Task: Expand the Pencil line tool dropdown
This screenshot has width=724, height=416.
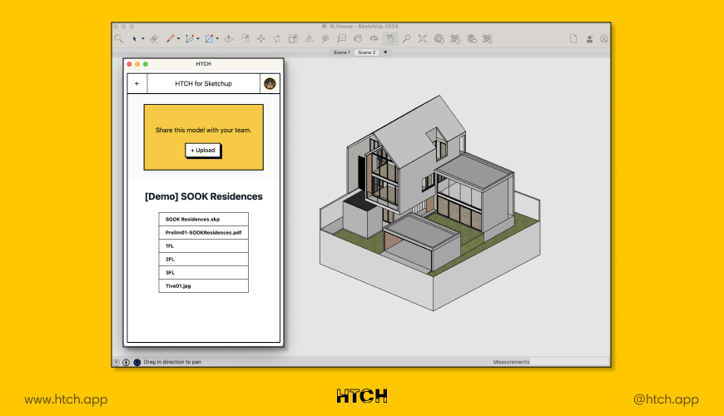Action: pyautogui.click(x=178, y=38)
